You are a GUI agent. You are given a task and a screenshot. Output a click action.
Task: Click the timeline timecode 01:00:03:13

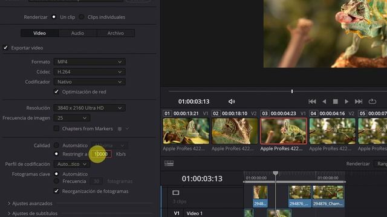click(x=202, y=178)
